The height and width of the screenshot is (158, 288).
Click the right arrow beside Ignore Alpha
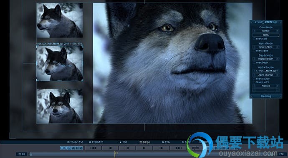(x=278, y=47)
